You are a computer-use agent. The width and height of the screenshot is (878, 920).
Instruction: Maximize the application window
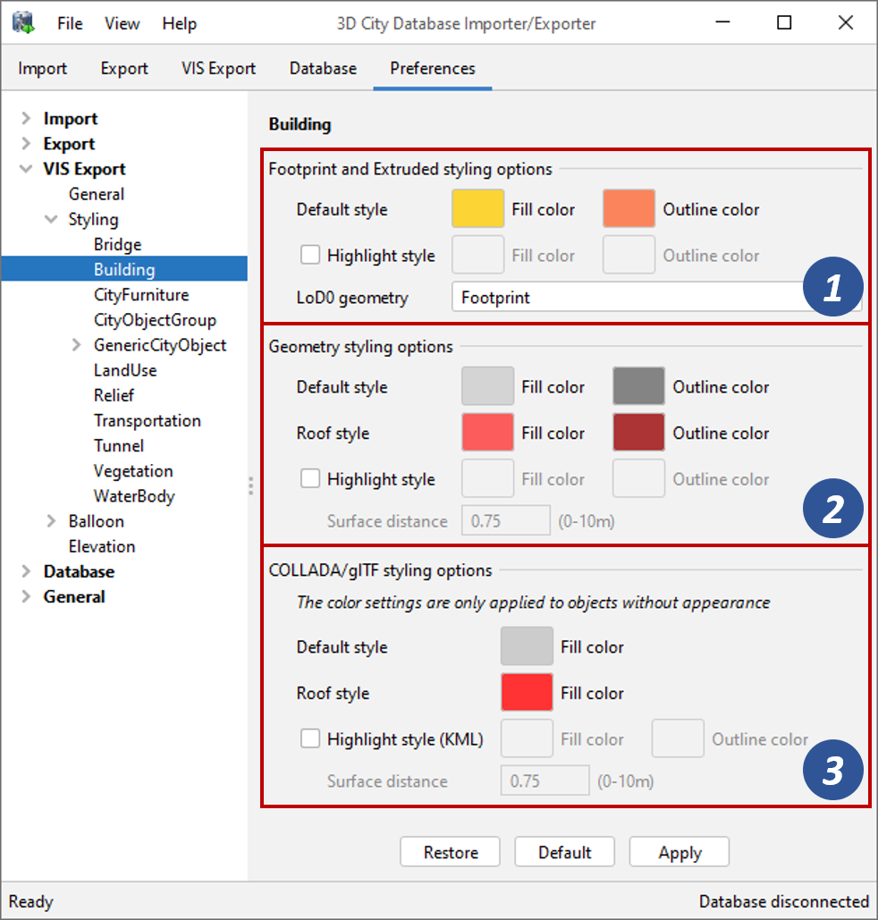(x=784, y=23)
